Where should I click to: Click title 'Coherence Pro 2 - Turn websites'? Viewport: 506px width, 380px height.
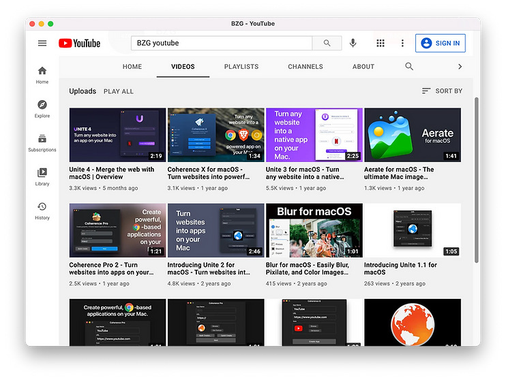pos(111,268)
